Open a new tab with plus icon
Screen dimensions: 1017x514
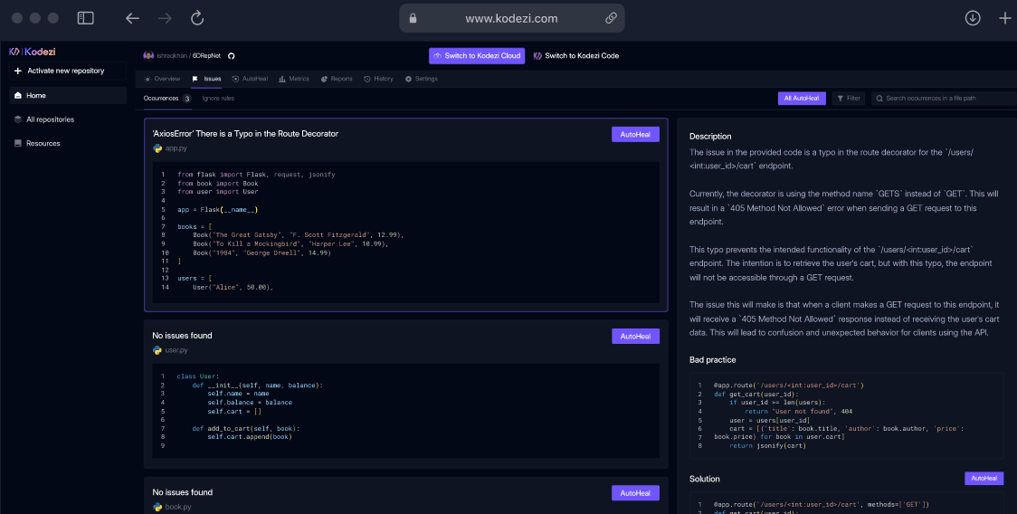(x=1004, y=18)
